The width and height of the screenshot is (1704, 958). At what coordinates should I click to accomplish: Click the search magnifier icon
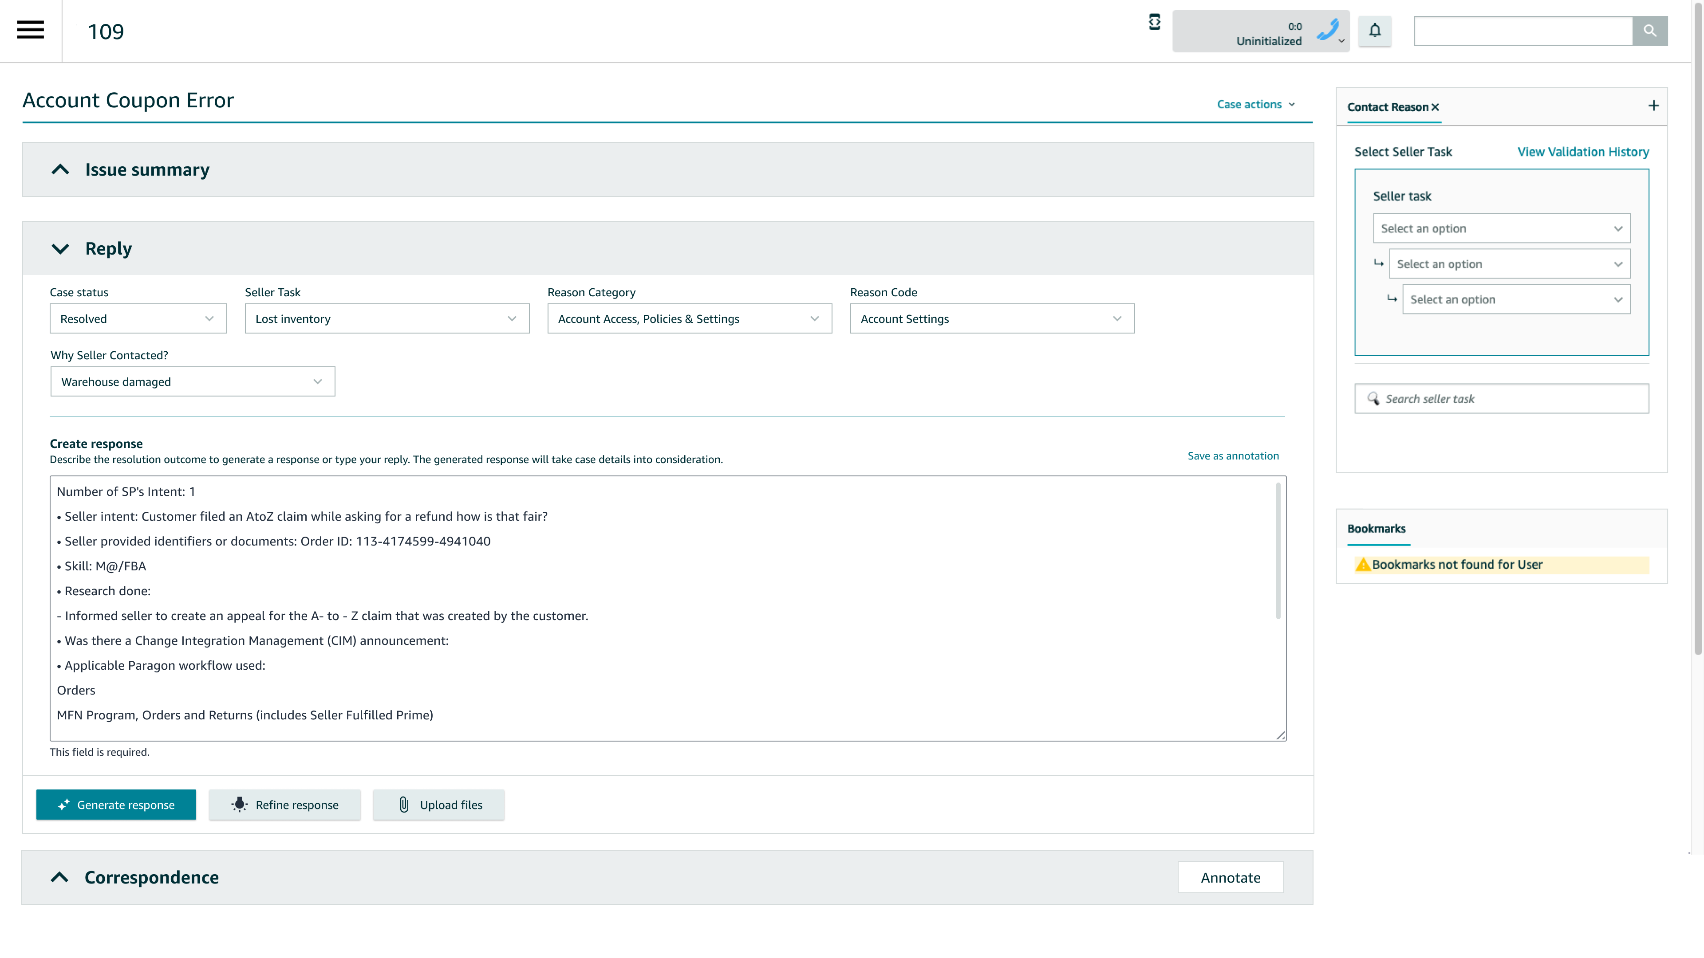[x=1650, y=31]
